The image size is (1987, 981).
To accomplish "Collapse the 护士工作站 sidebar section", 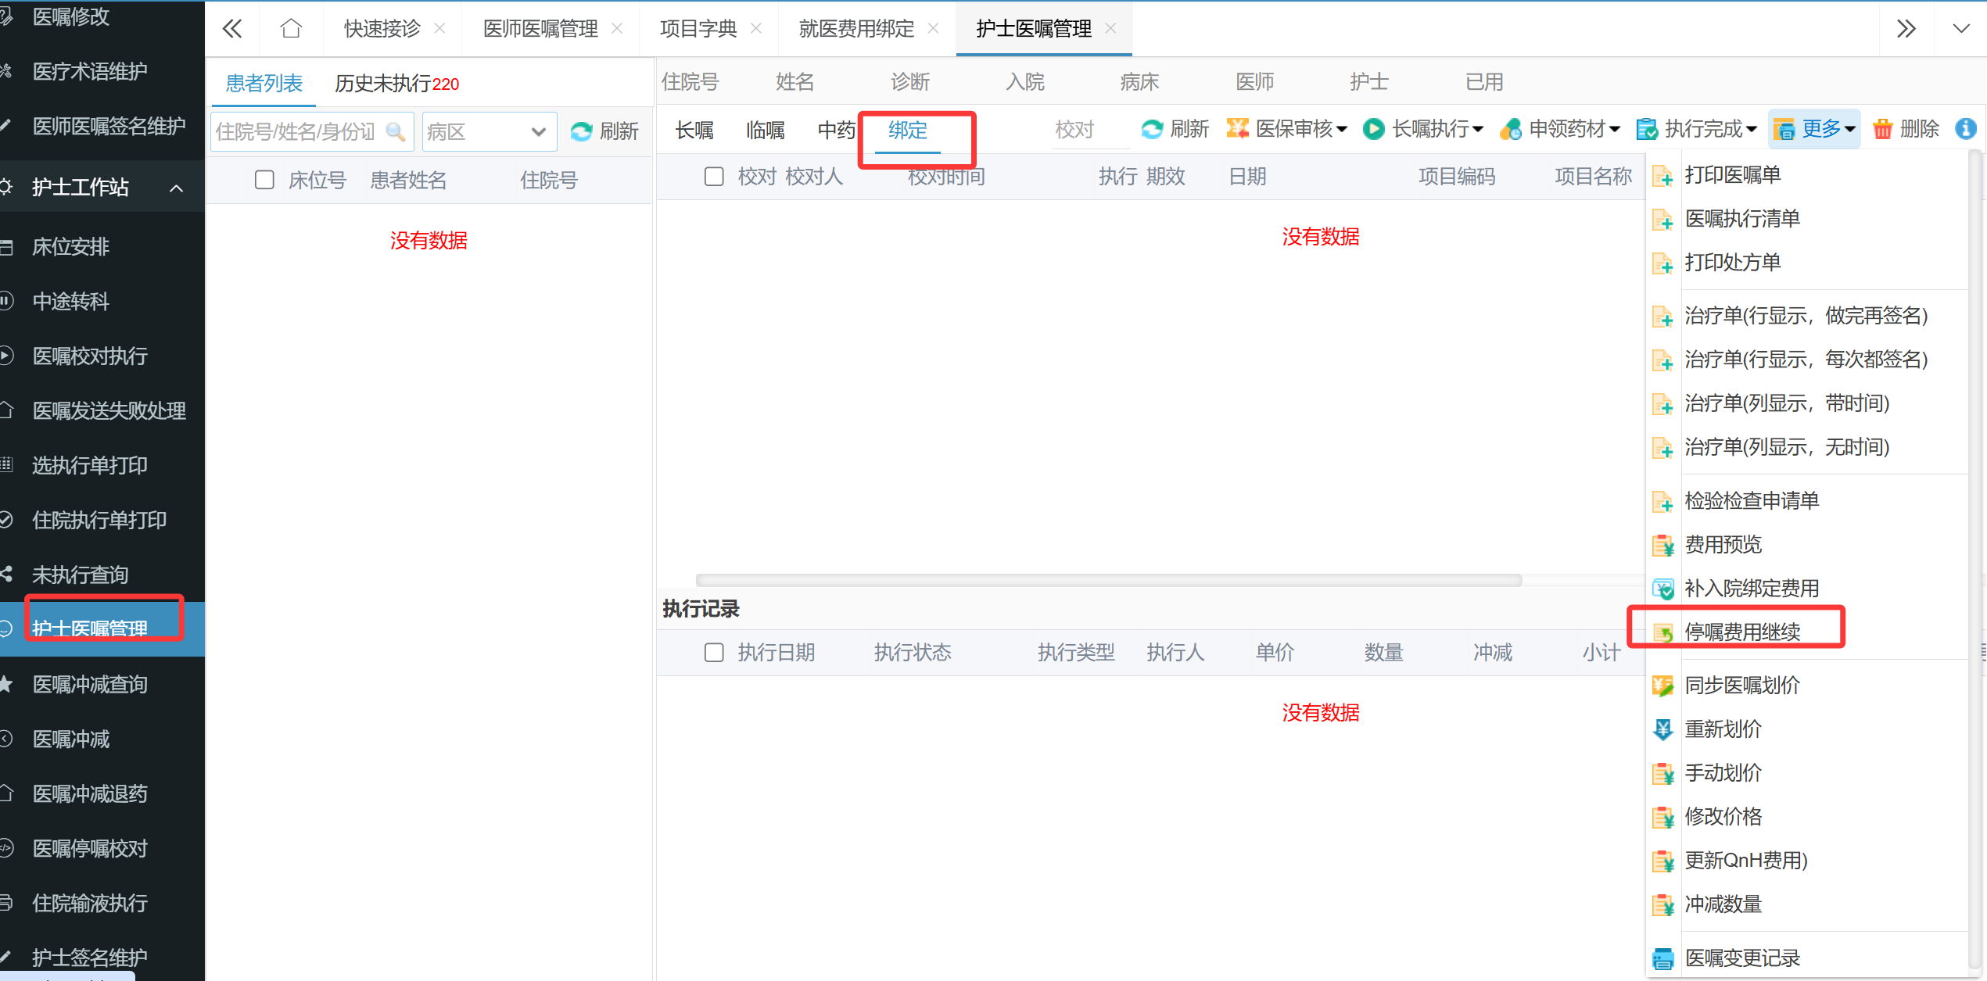I will (177, 188).
